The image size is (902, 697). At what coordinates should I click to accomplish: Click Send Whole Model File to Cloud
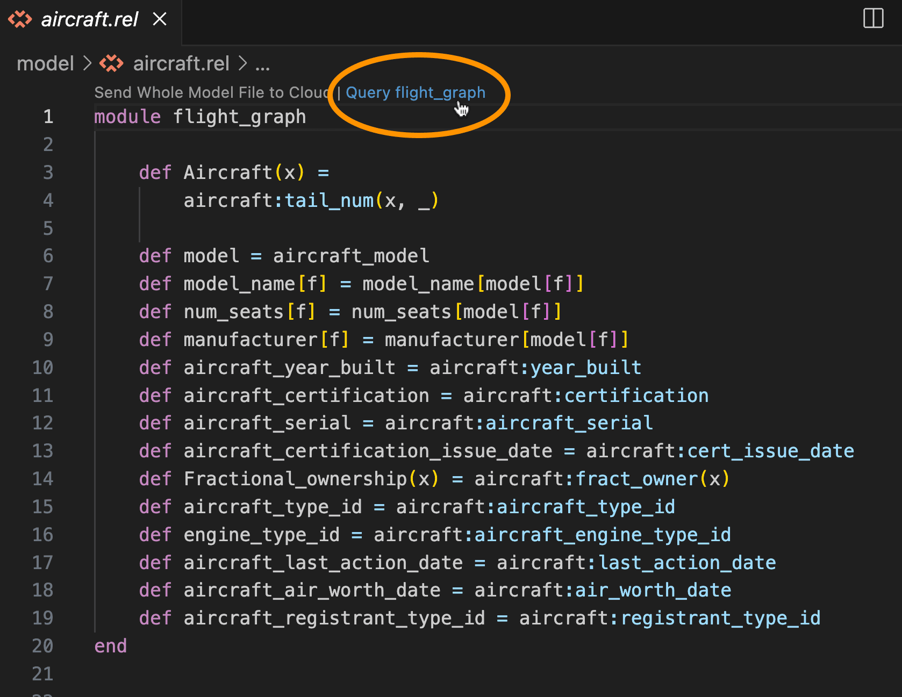212,92
